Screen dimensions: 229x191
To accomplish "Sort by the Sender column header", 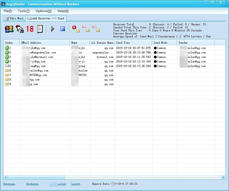I will [x=196, y=43].
